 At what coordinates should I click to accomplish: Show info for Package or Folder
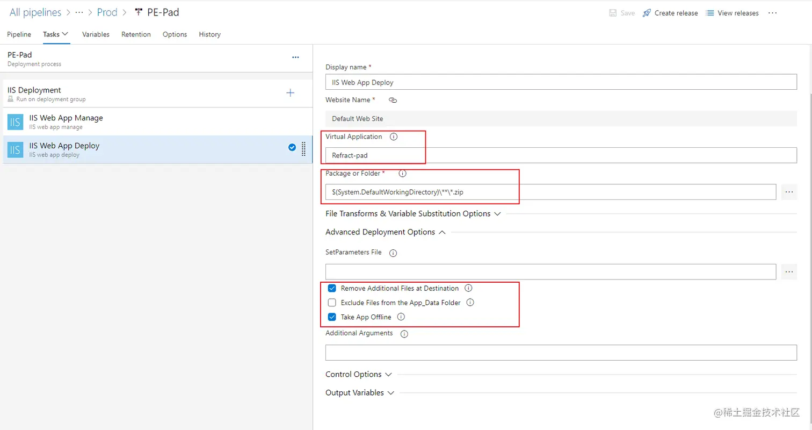pos(402,174)
